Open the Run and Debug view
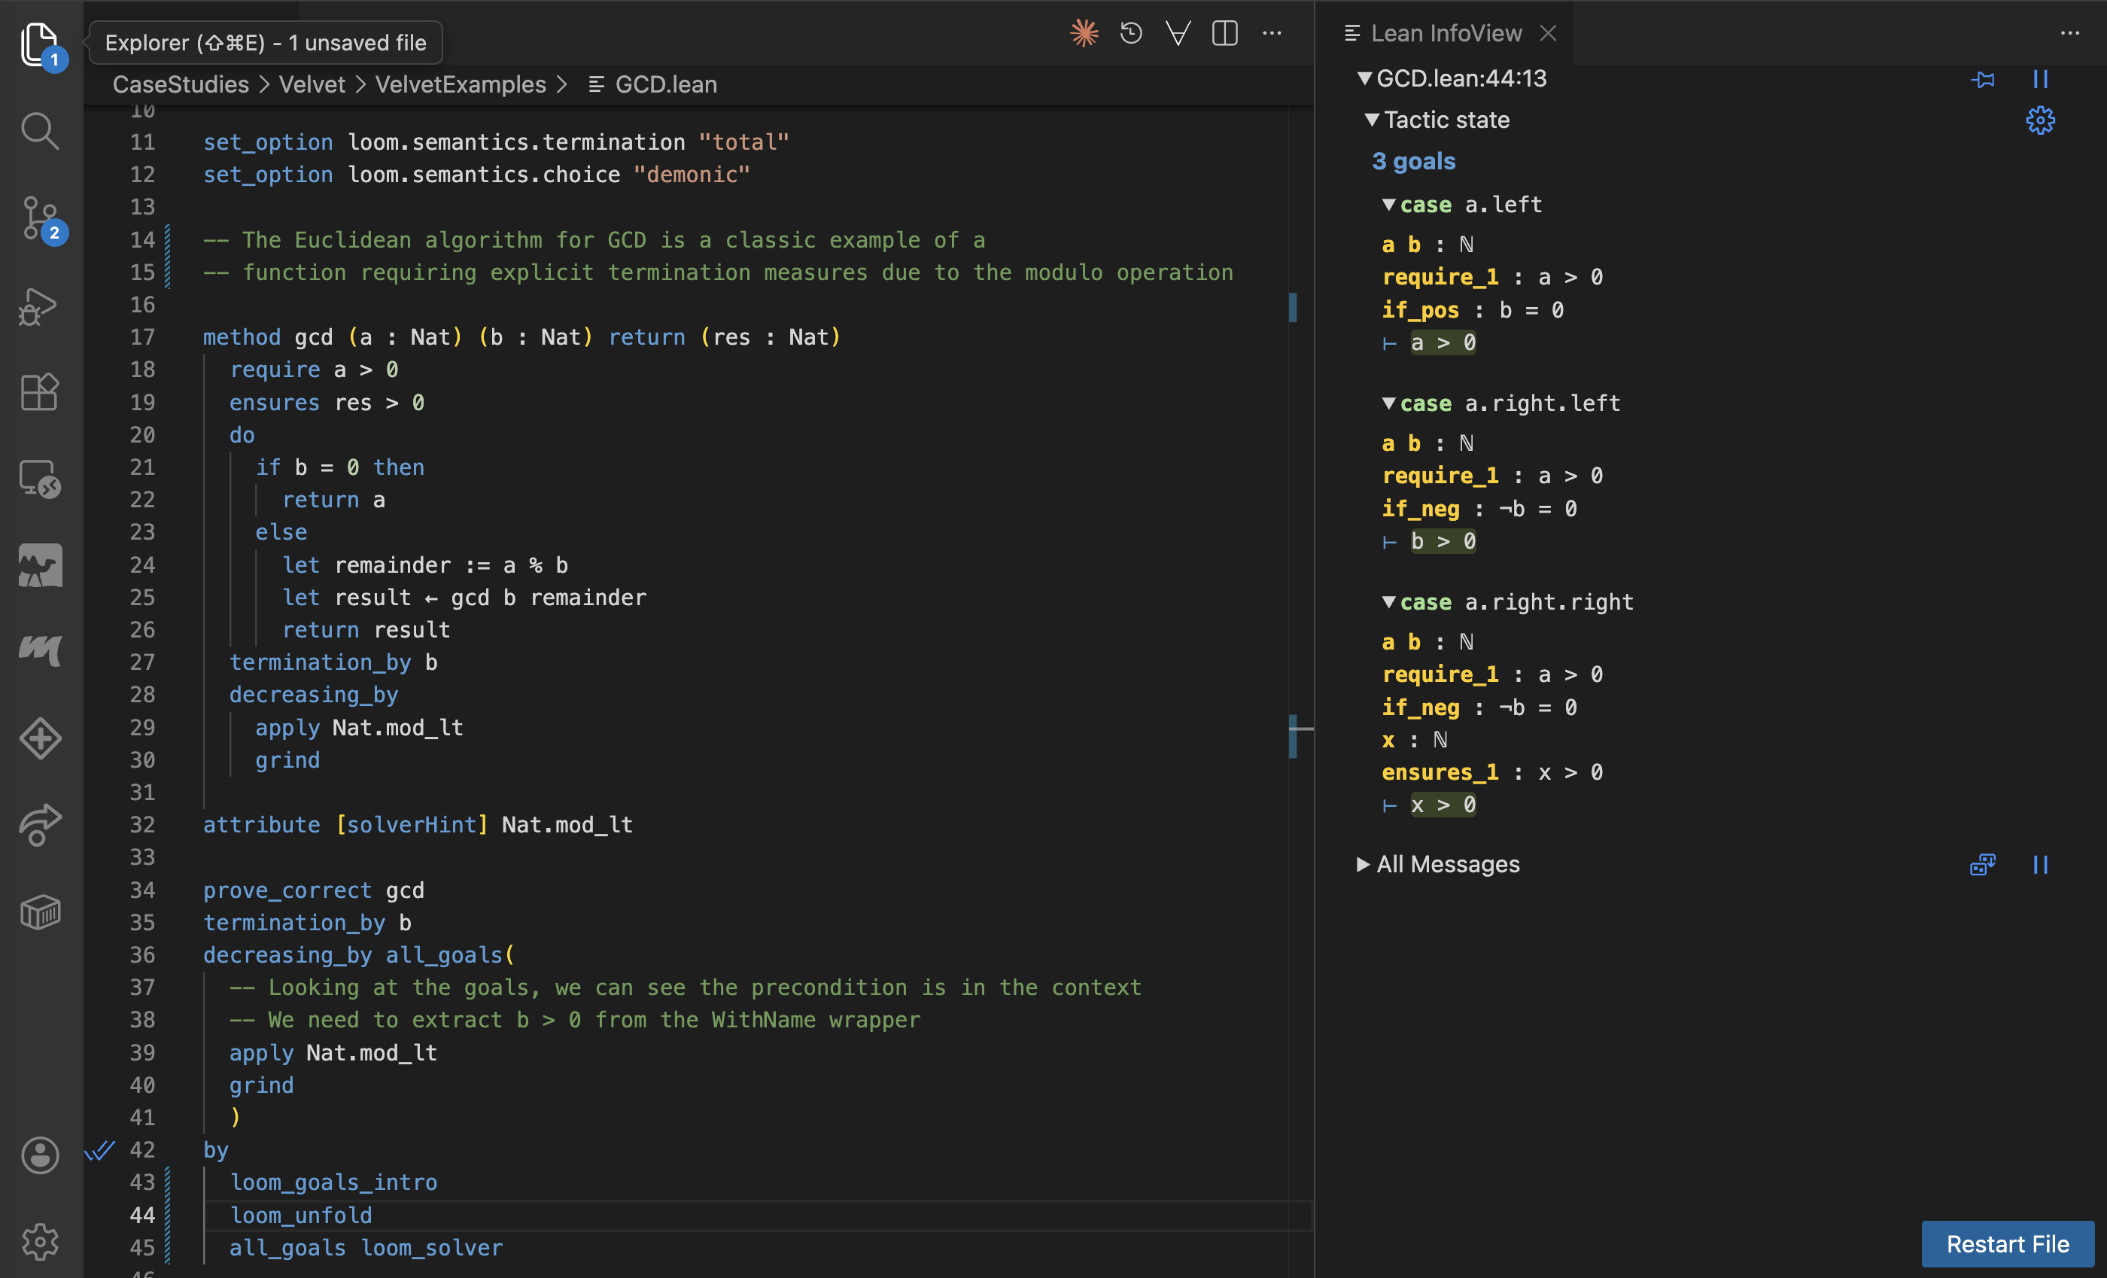2107x1278 pixels. pyautogui.click(x=39, y=306)
